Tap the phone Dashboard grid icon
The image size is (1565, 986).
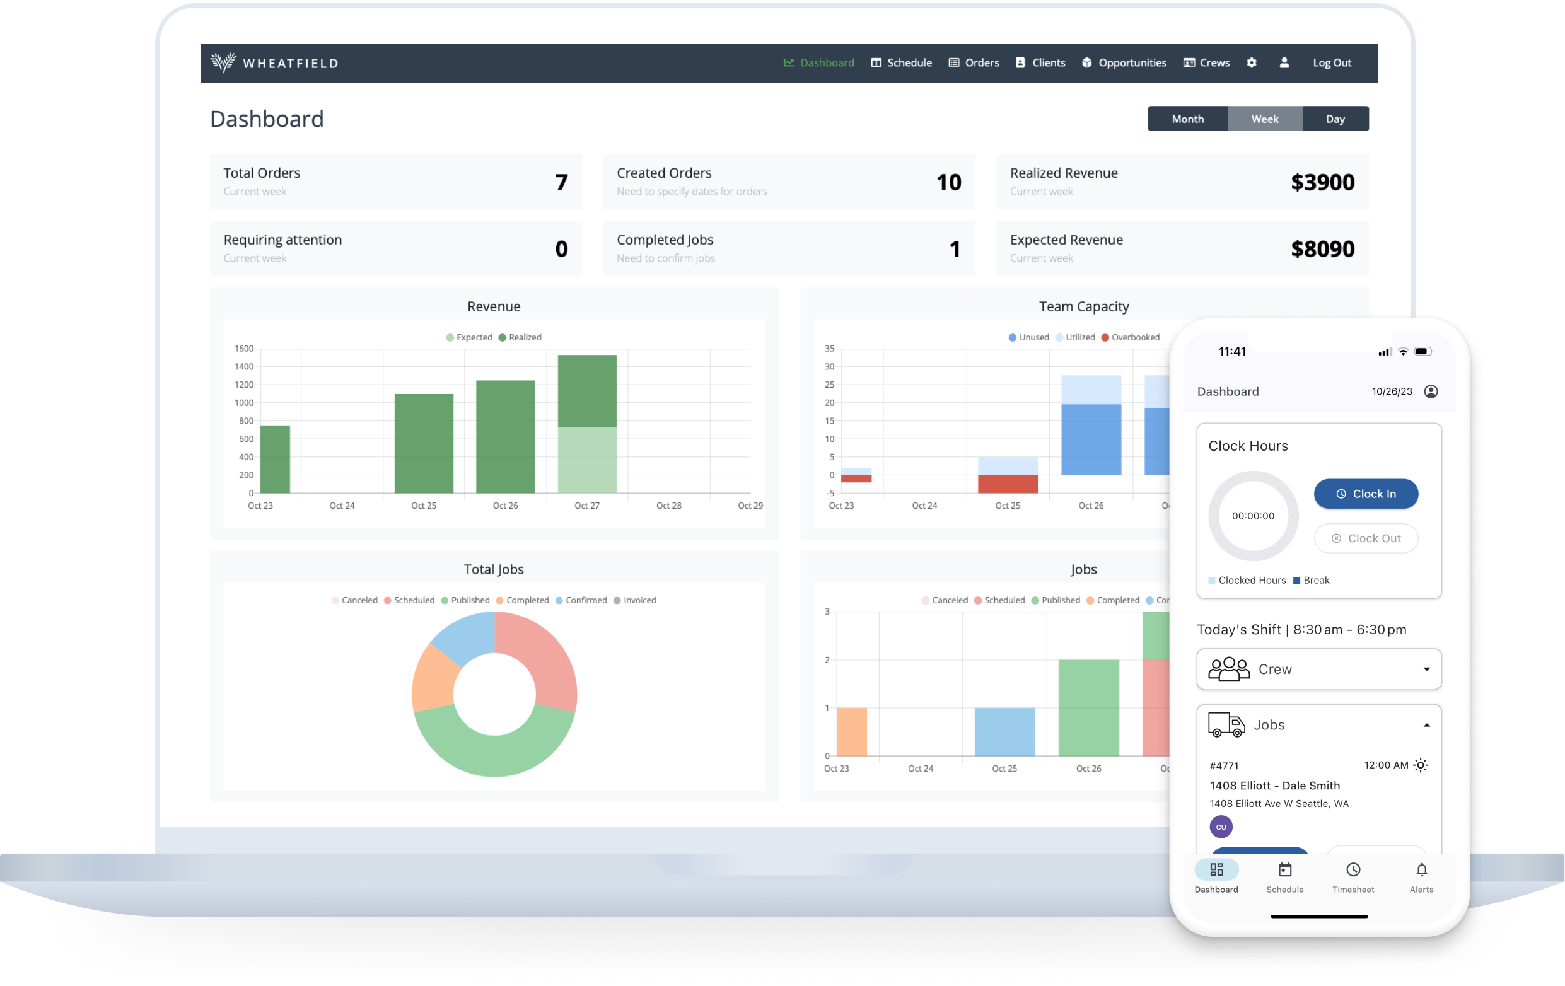[1216, 869]
